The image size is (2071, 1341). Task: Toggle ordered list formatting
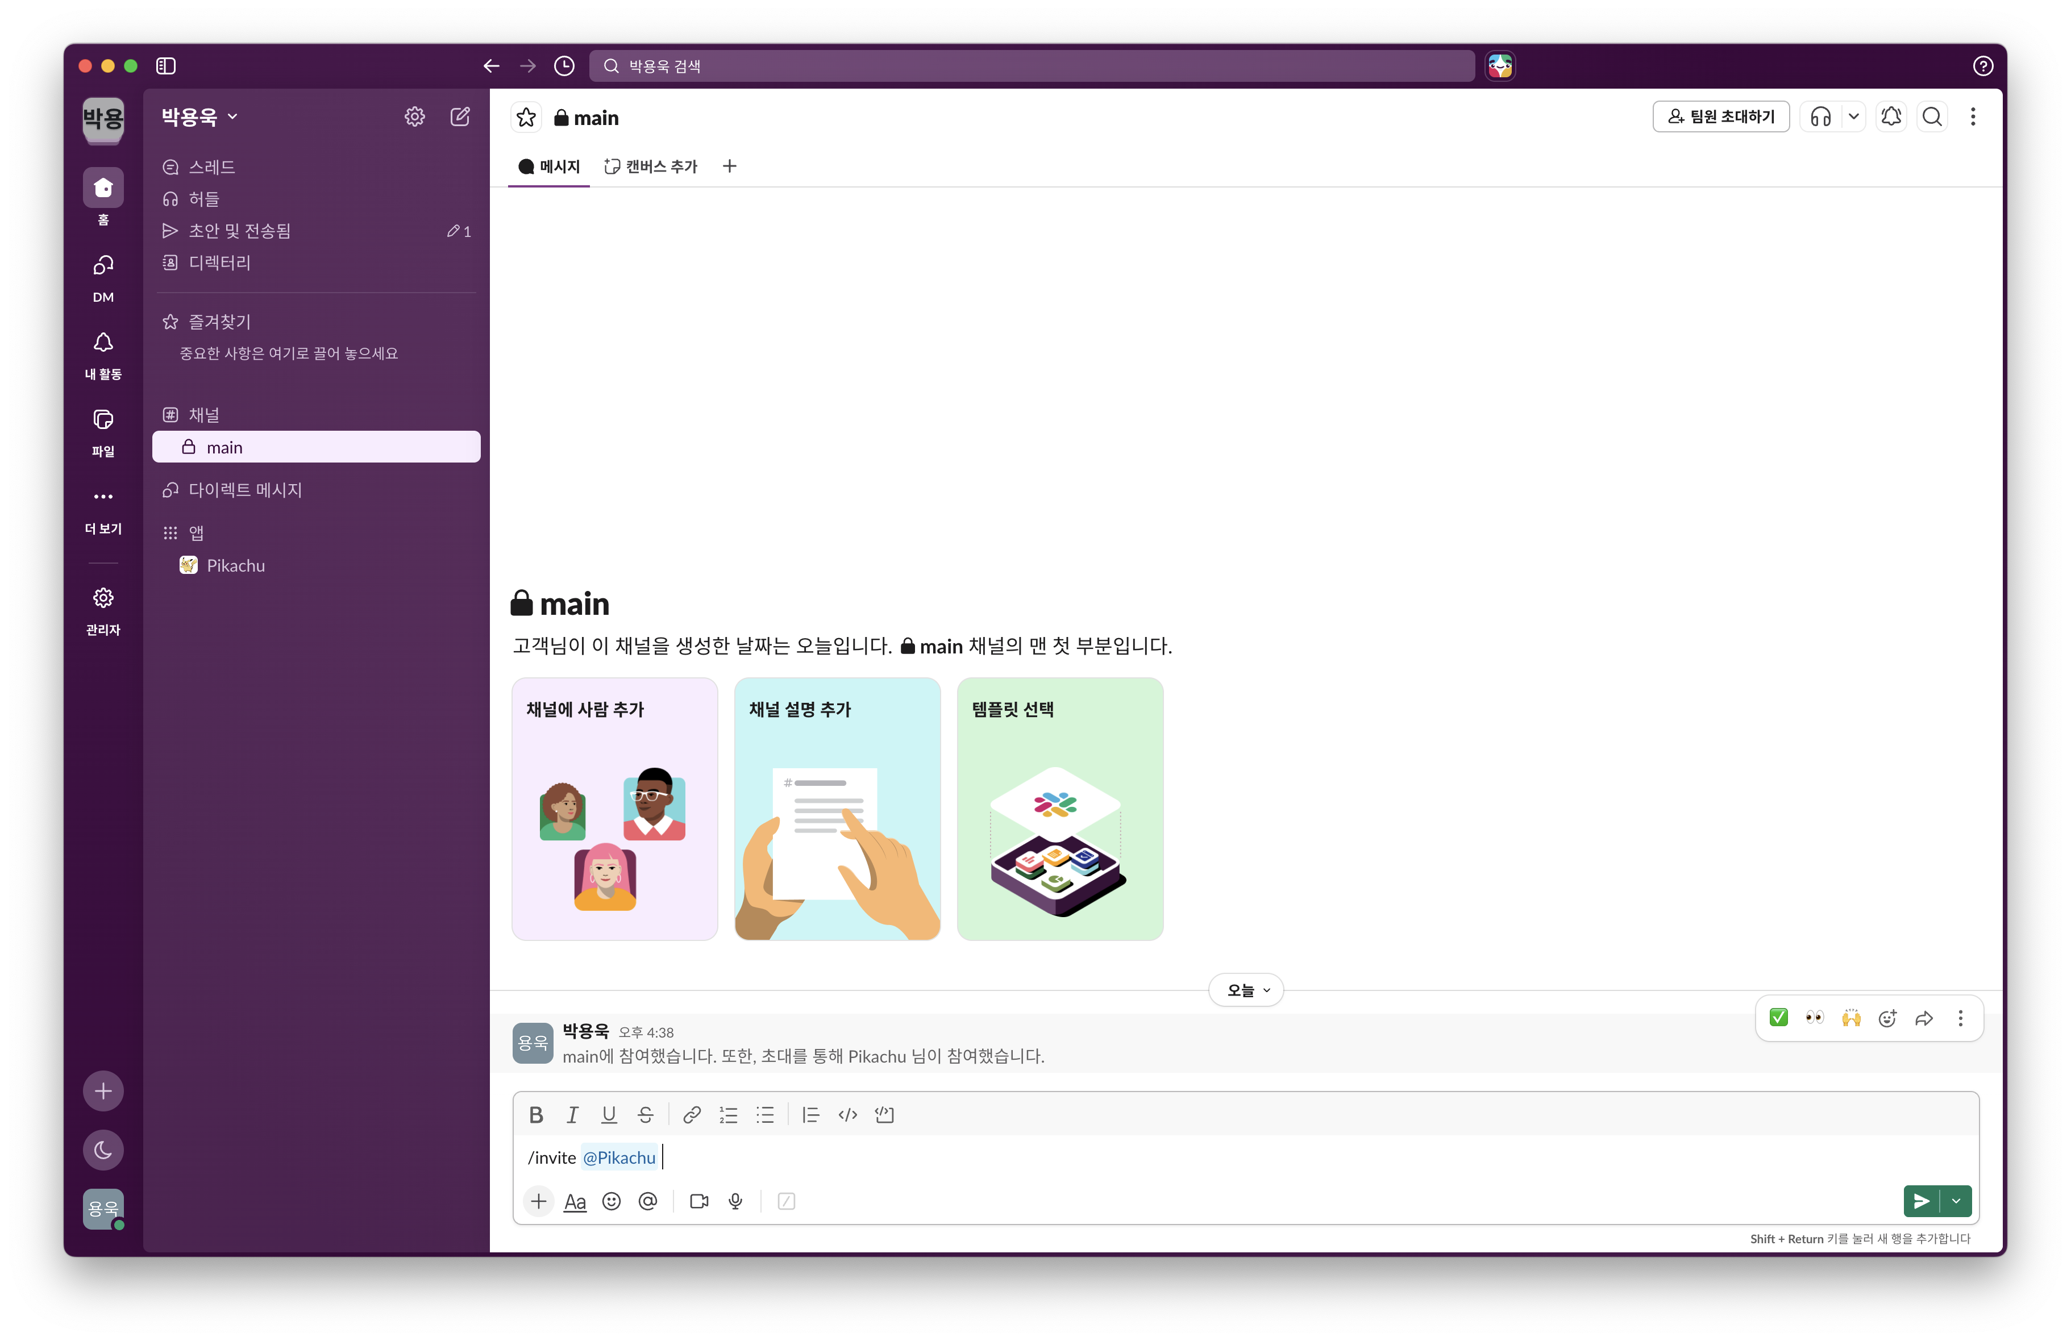tap(729, 1115)
